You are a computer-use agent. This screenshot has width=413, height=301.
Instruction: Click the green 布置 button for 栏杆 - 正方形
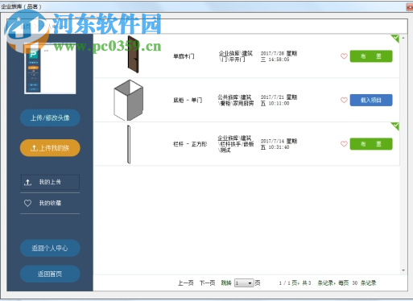371,144
